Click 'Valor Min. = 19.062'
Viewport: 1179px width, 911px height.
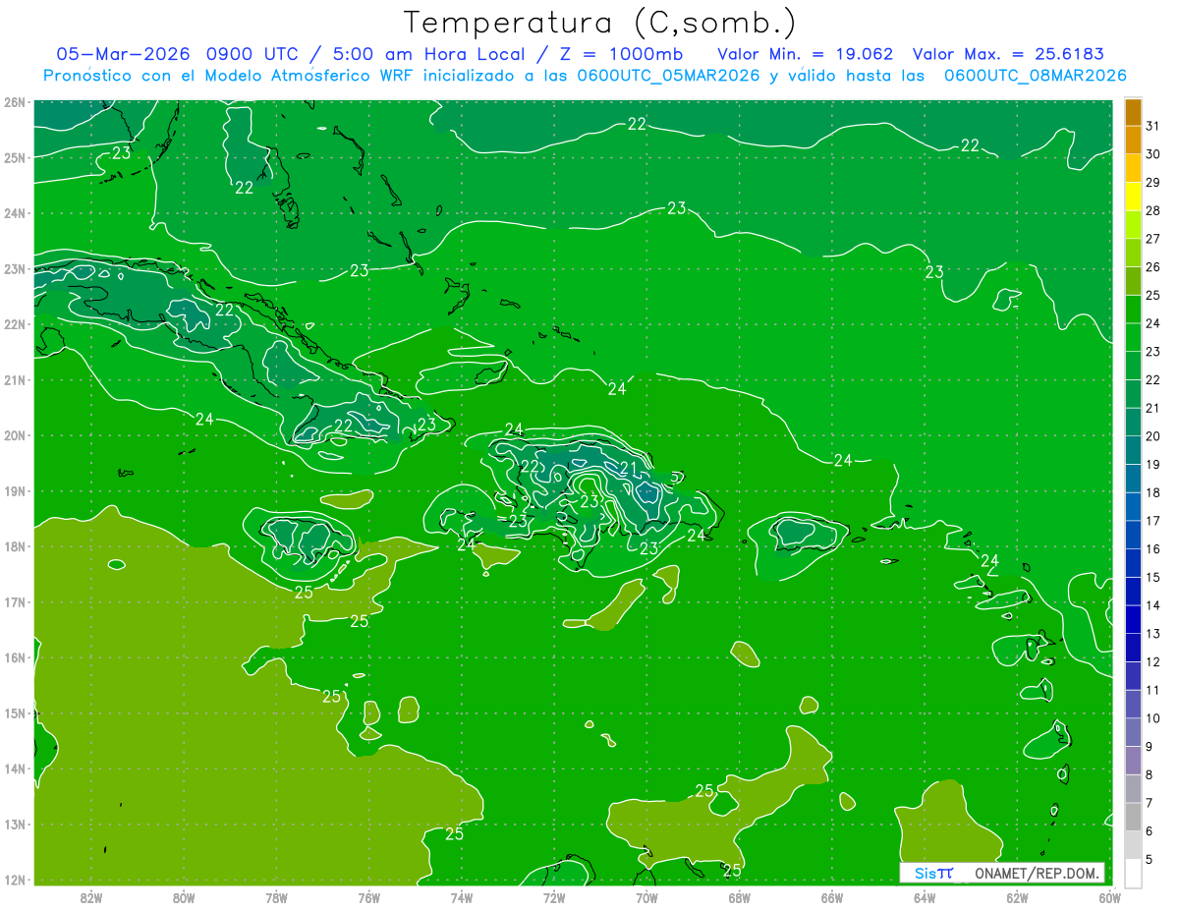(x=808, y=54)
